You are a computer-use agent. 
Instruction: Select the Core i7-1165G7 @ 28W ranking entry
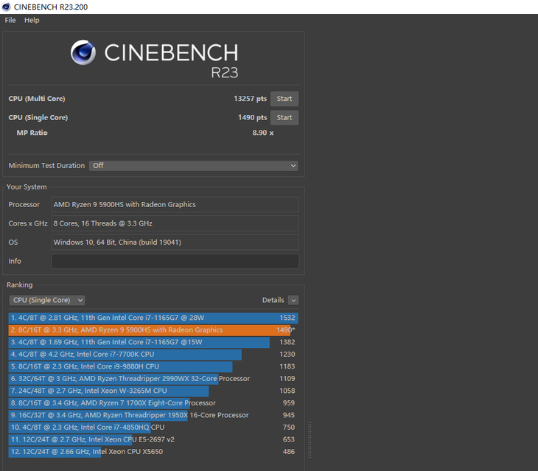147,318
